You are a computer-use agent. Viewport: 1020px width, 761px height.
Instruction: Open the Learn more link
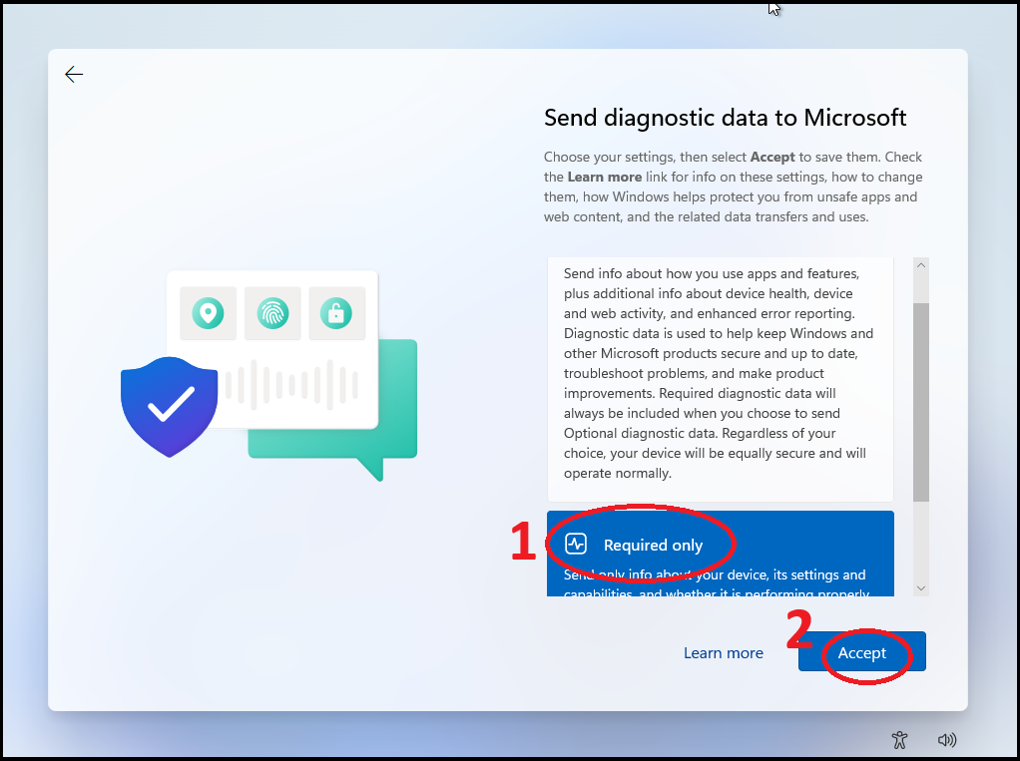click(723, 652)
